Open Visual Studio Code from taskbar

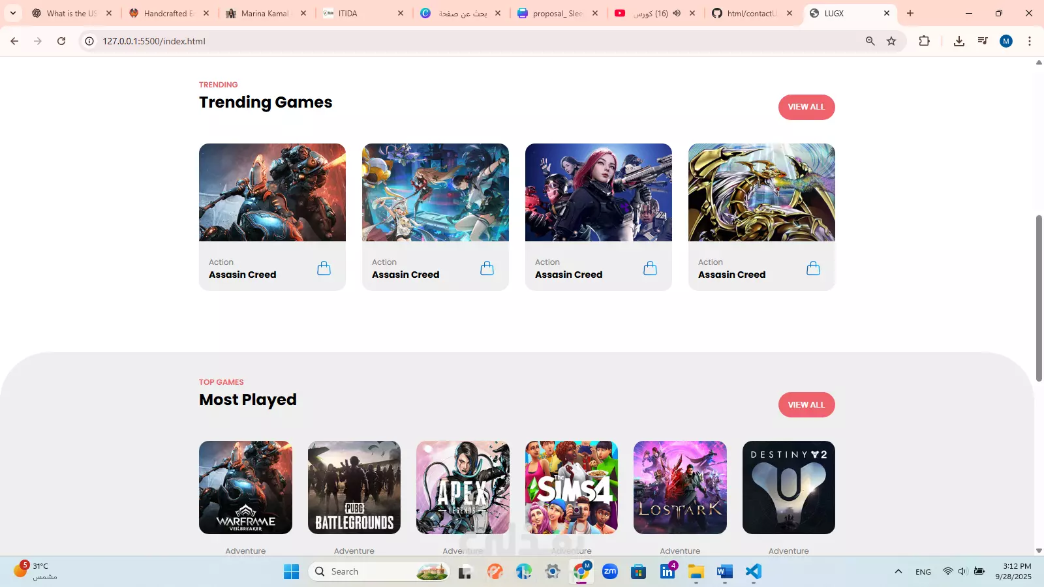tap(754, 572)
